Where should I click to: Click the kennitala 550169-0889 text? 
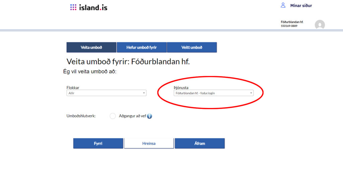(289, 26)
